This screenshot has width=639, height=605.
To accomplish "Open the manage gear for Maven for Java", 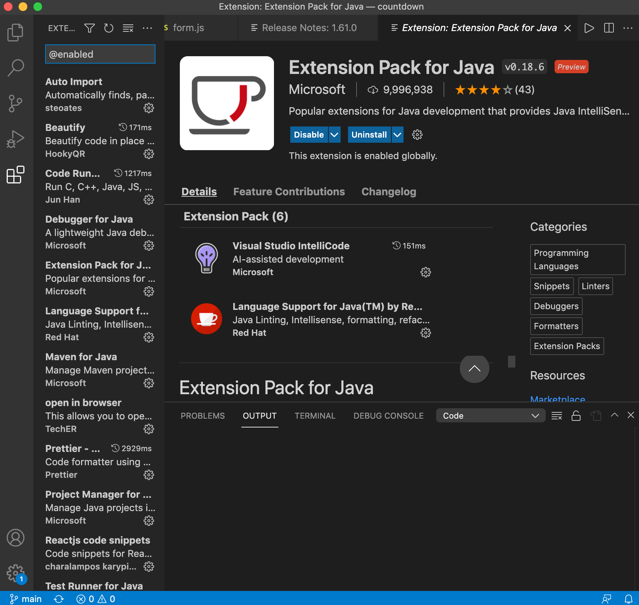I will (149, 383).
